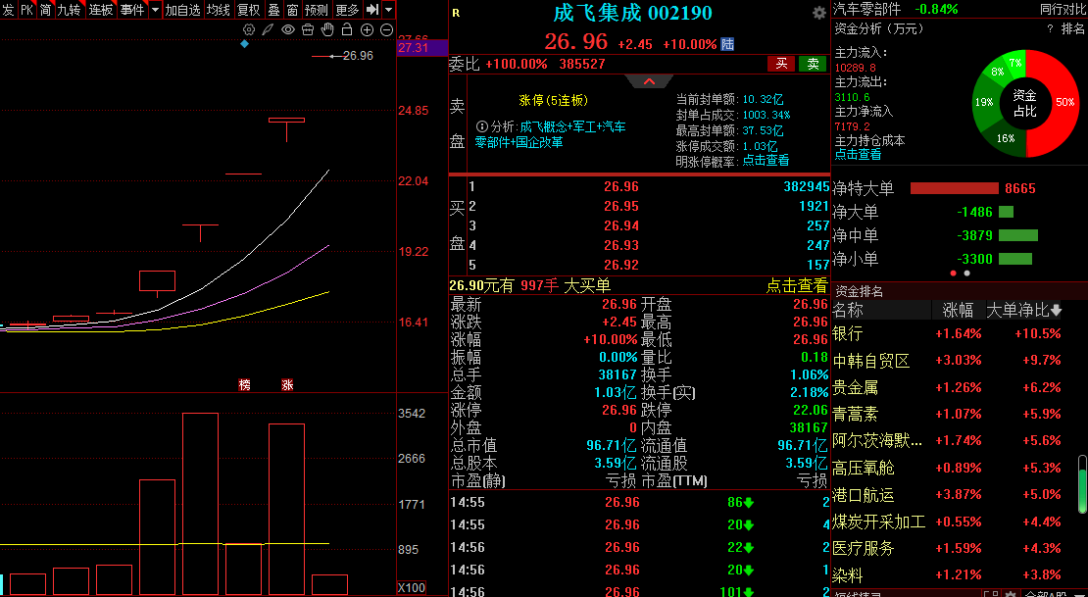This screenshot has height=597, width=1088.
Task: Click buy level 1 price 26.96 row
Action: click(648, 186)
